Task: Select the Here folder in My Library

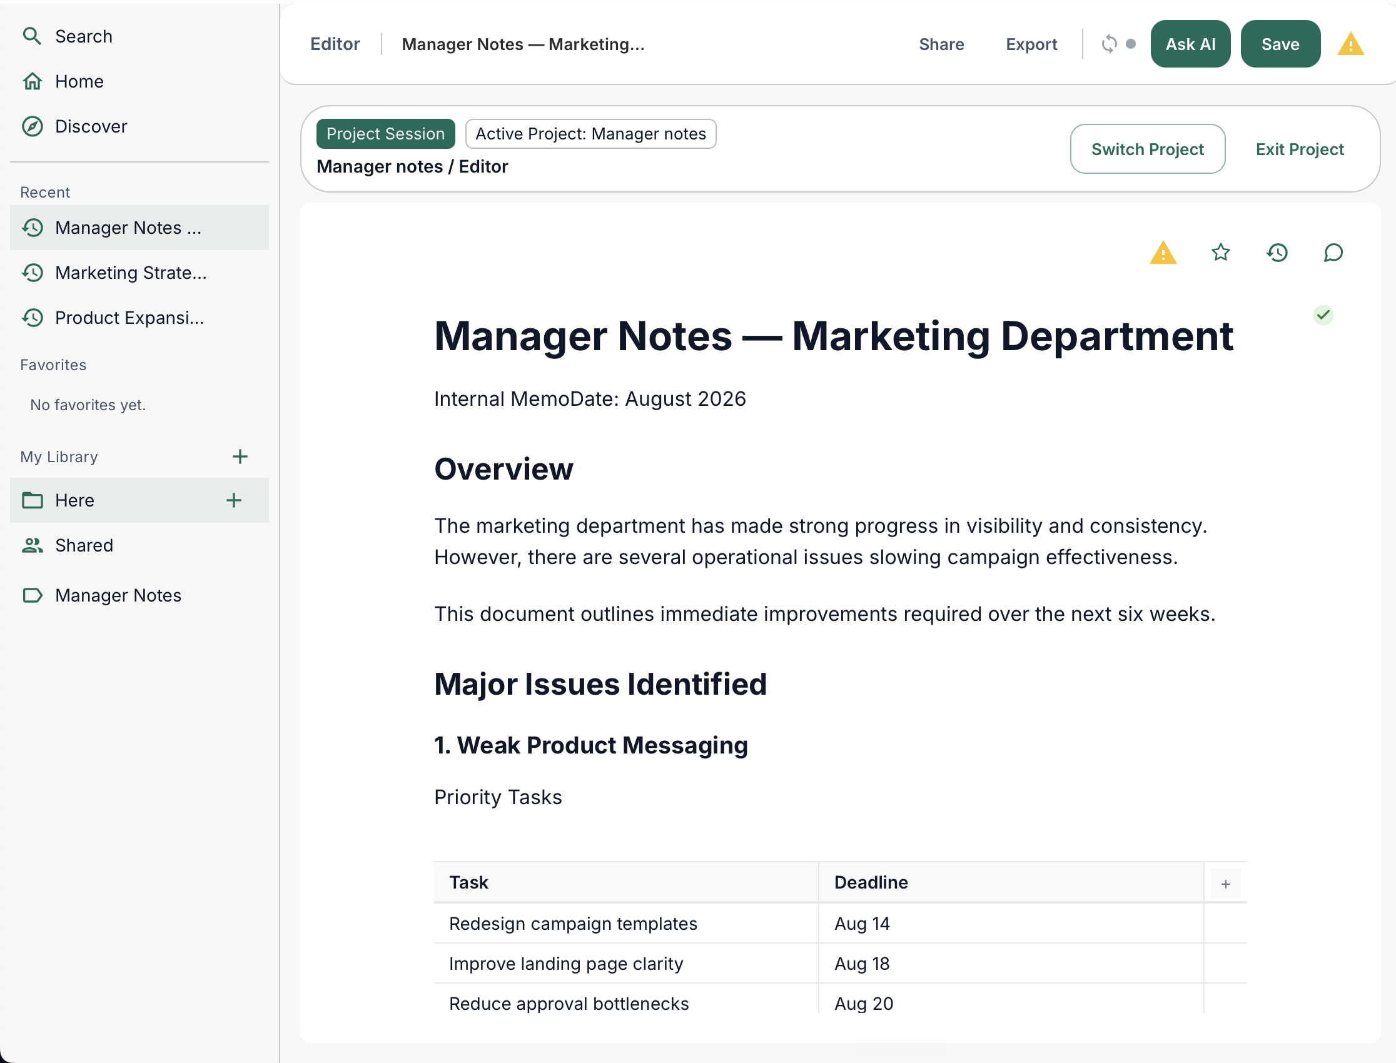Action: click(x=139, y=500)
